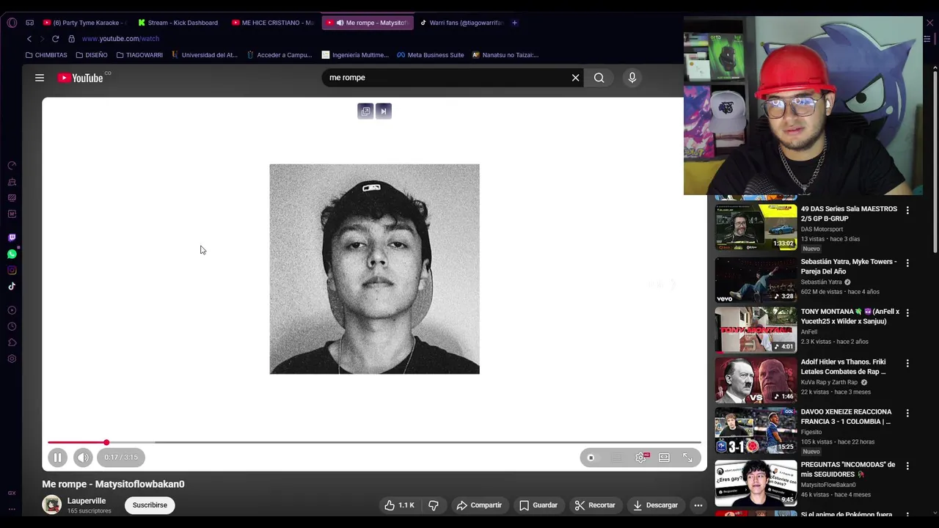Open extensions cube icon in the sidebar

pyautogui.click(x=12, y=342)
